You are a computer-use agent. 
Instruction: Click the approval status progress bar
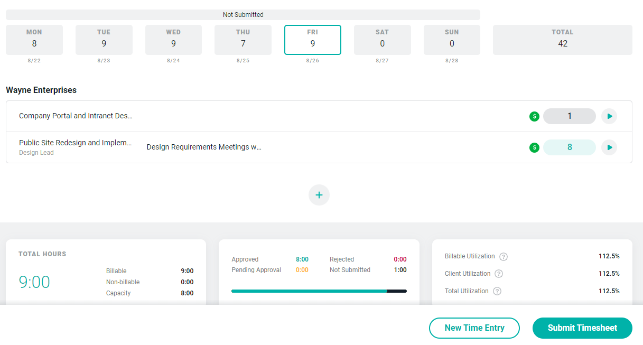[x=319, y=291]
